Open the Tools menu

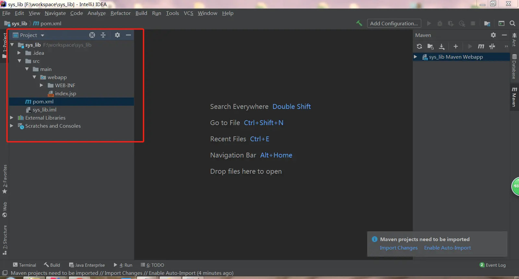[173, 13]
